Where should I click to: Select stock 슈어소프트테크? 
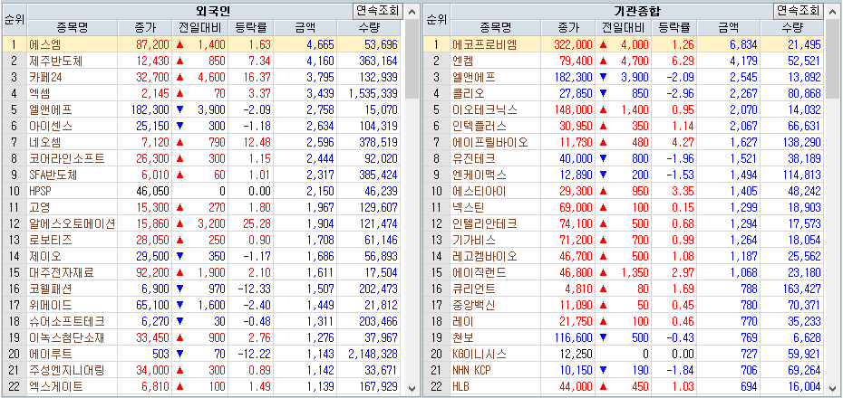(67, 321)
